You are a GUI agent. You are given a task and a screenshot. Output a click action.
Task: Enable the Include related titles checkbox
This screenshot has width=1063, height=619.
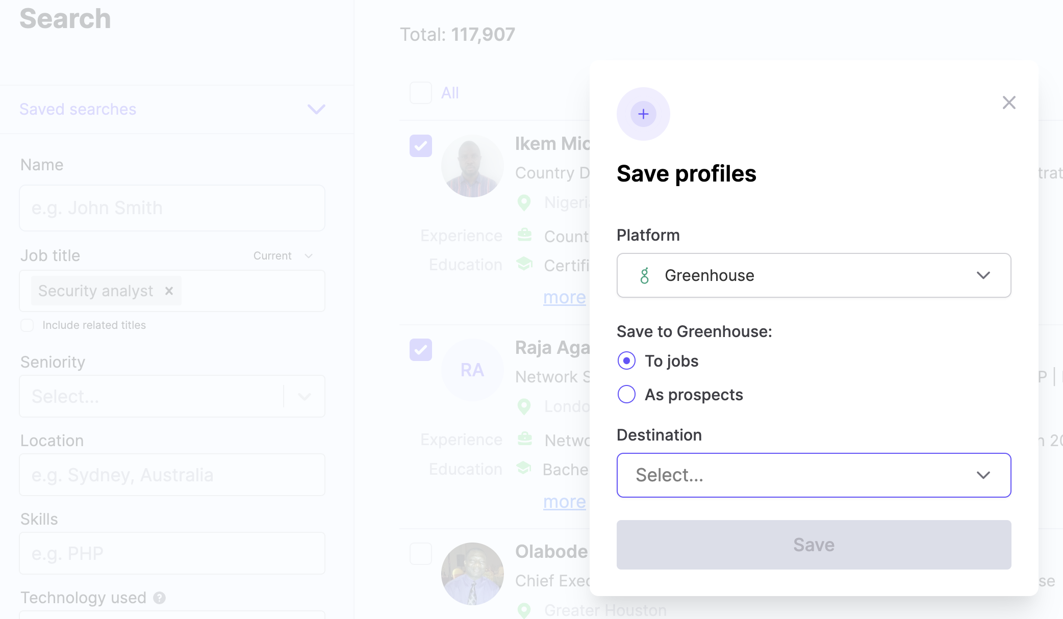(27, 325)
